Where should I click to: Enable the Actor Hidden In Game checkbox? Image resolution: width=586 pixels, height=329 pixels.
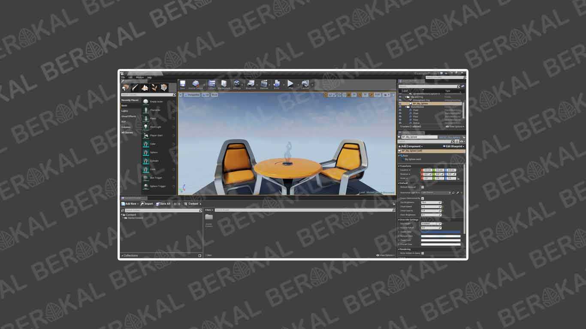click(x=422, y=253)
